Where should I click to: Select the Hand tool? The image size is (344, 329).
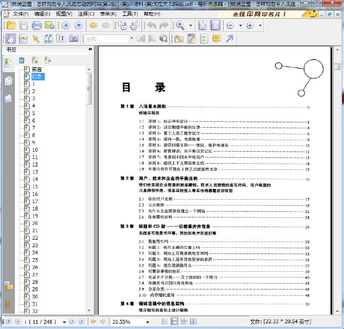[10, 39]
